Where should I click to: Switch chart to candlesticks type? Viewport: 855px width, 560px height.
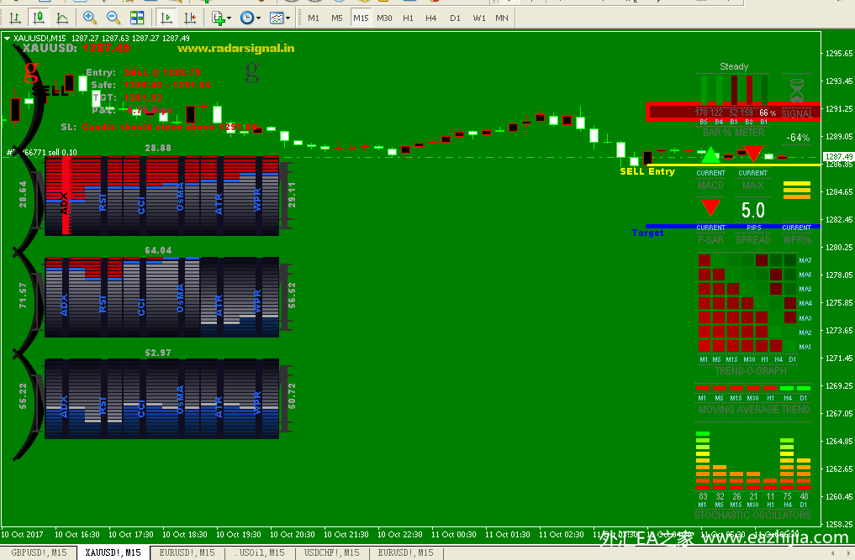tap(39, 18)
